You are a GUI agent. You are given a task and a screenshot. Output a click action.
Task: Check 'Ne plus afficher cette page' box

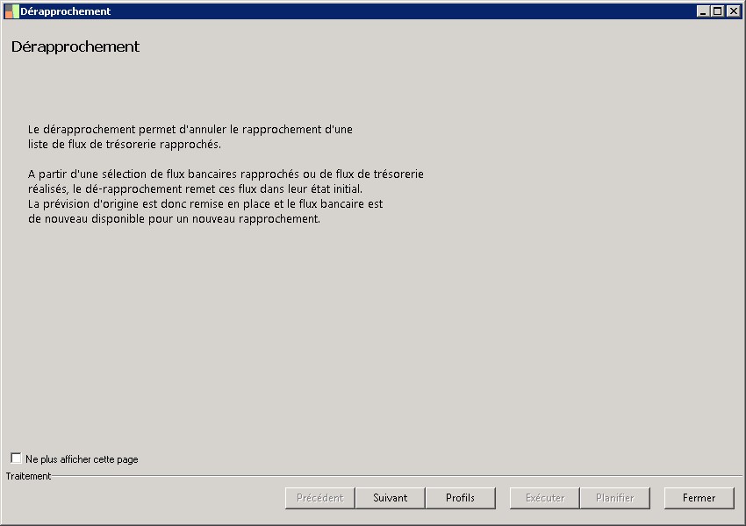(16, 458)
